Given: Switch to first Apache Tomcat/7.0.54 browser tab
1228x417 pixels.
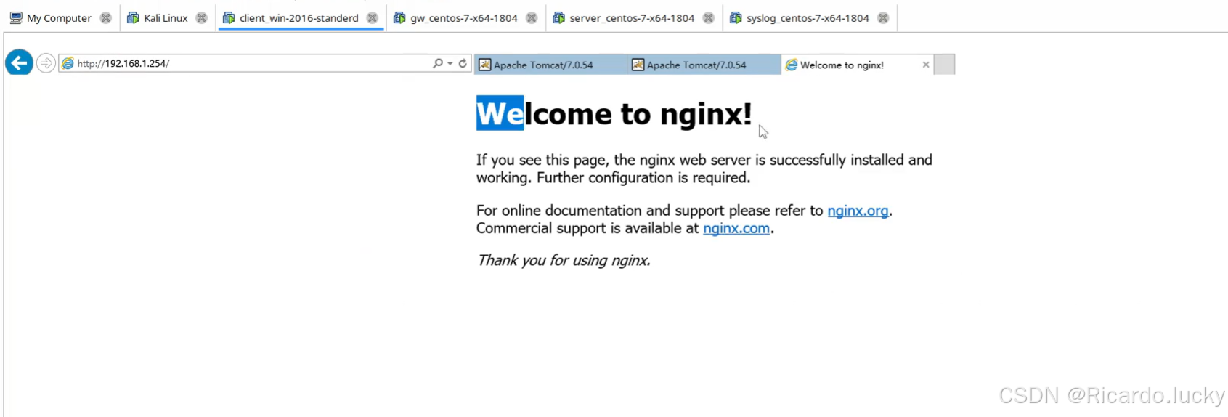Looking at the screenshot, I should [x=550, y=65].
